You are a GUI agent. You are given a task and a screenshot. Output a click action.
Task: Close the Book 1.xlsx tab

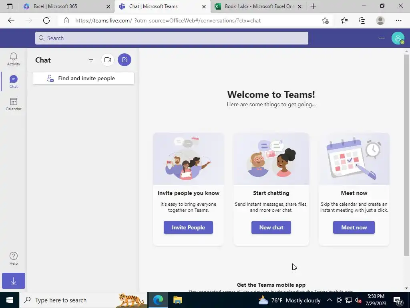point(300,6)
